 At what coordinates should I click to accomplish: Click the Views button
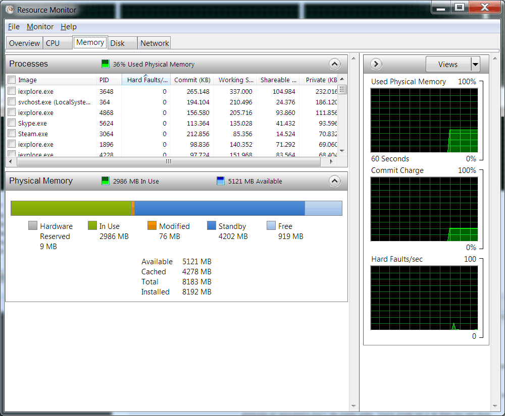point(448,65)
